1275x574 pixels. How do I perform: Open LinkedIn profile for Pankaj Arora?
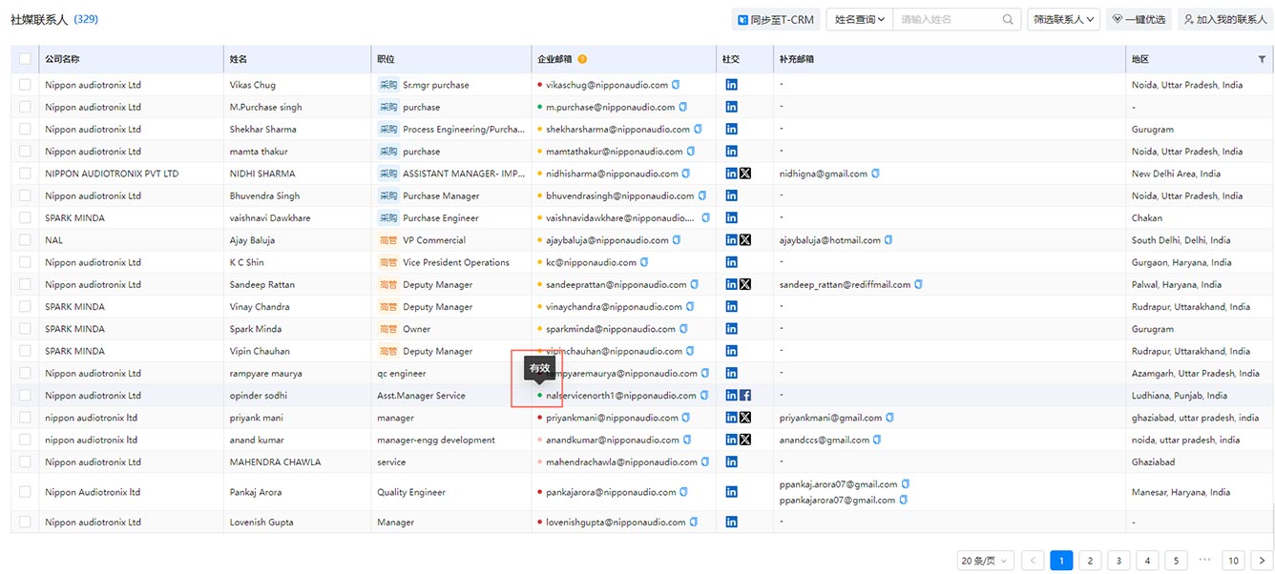pos(731,492)
